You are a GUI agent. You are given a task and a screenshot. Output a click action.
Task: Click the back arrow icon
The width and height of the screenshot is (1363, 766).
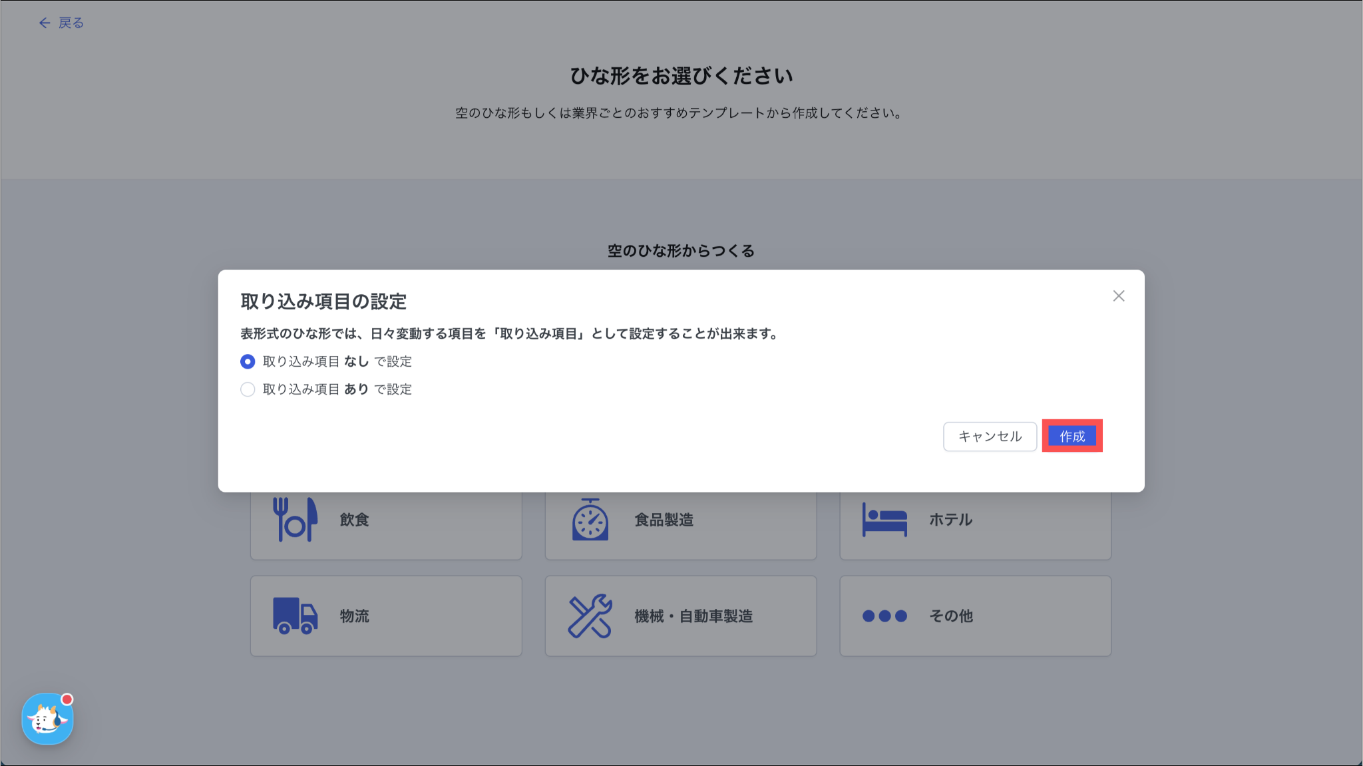(x=45, y=23)
